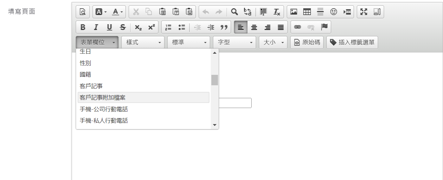This screenshot has width=443, height=180.
Task: Open the 大小 font size dropdown
Action: pos(273,42)
